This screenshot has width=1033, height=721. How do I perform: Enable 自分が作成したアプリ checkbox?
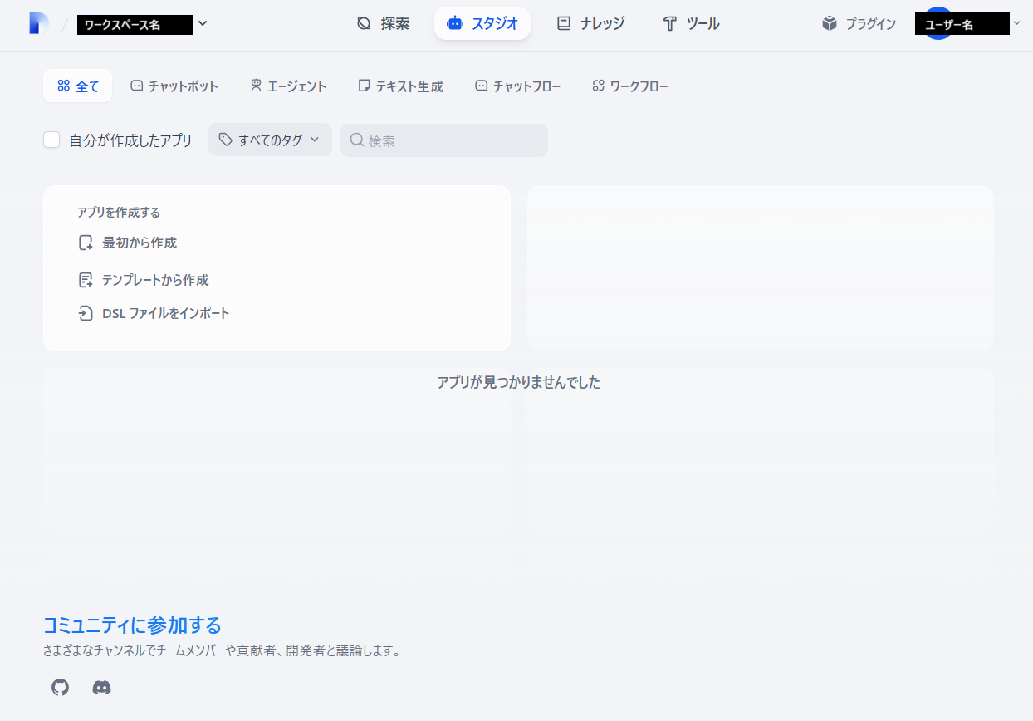[51, 140]
